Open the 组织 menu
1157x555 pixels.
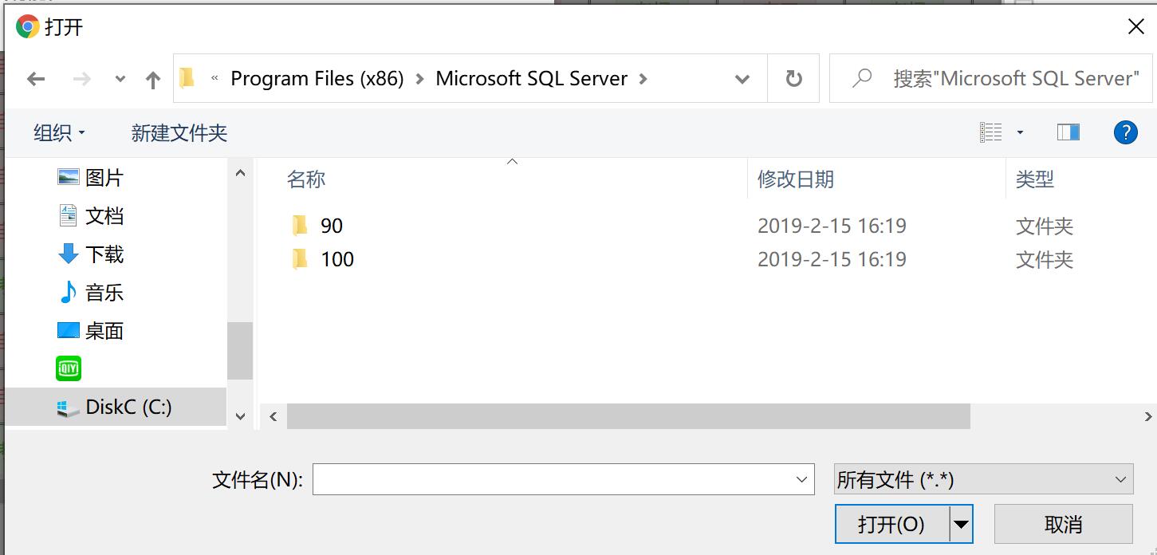pyautogui.click(x=60, y=133)
